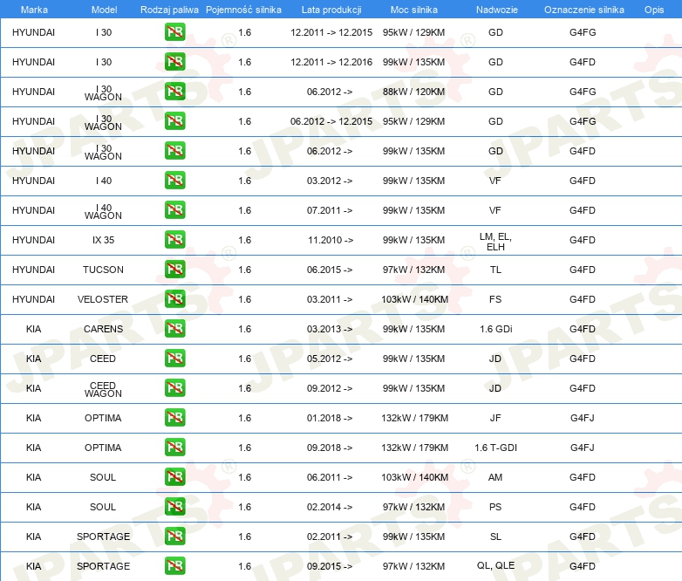Viewport: 682px width, 581px height.
Task: Click fuel icon in Hyundai I 40 03.2012 row
Action: click(174, 181)
